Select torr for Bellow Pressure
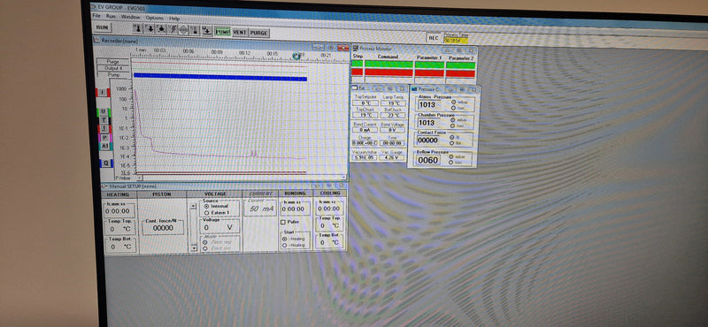 coord(450,163)
